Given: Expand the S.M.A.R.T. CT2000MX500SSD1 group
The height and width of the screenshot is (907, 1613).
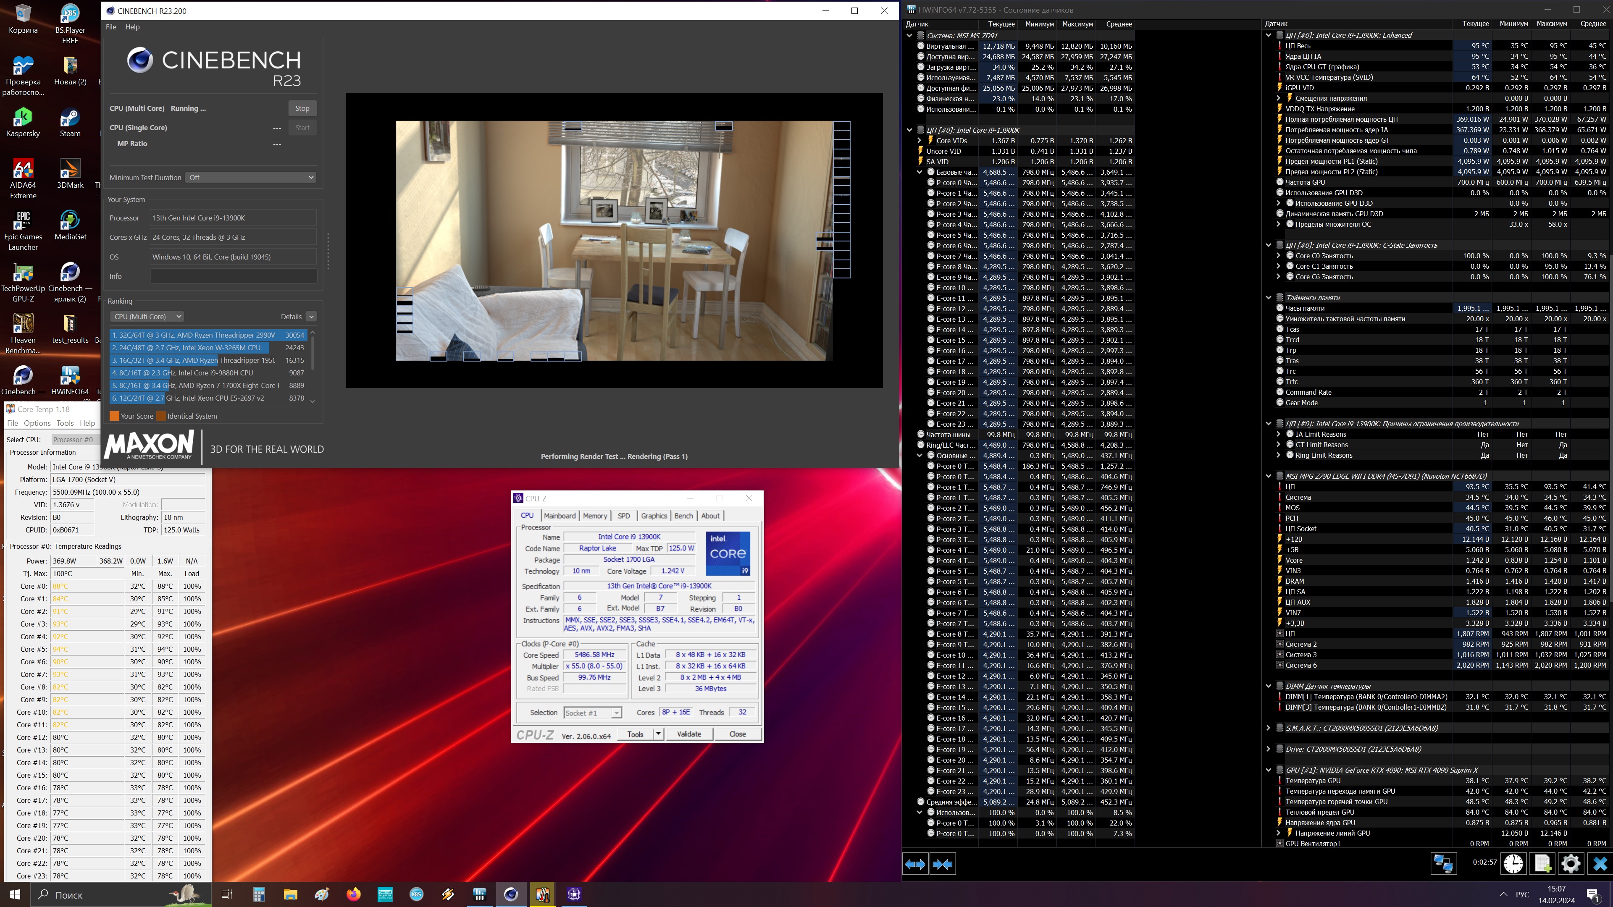Looking at the screenshot, I should [1269, 728].
